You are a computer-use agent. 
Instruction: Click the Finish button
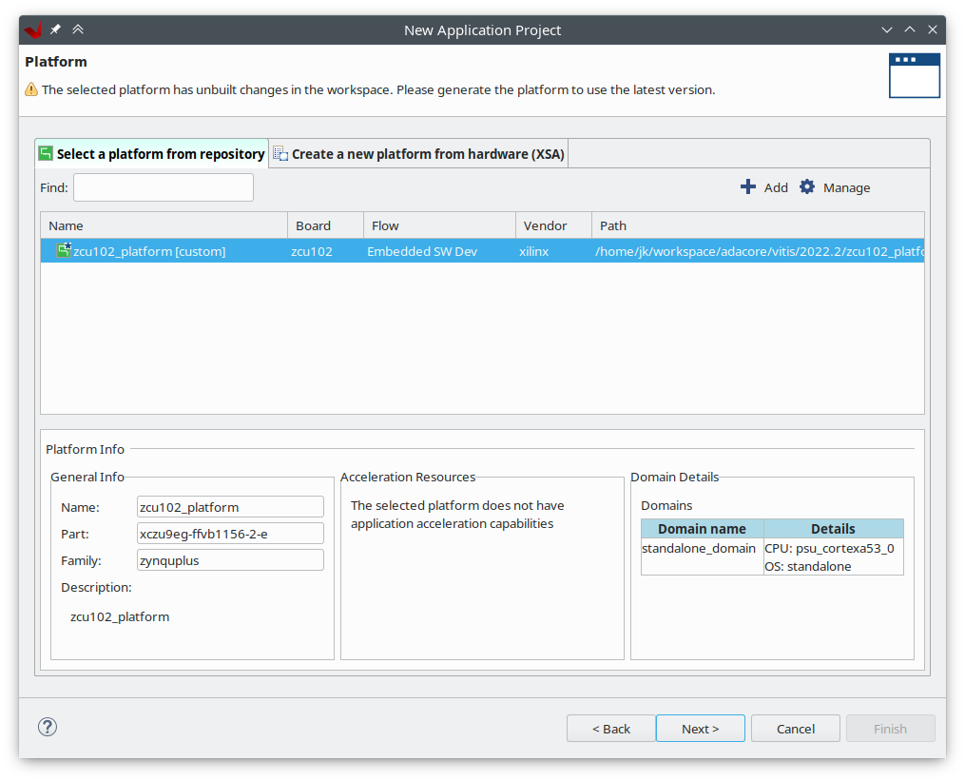click(x=891, y=729)
